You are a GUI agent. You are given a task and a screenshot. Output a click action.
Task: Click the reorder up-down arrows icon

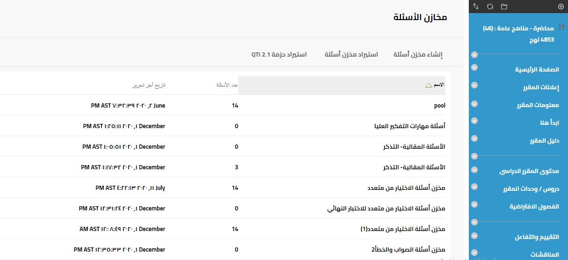476,7
